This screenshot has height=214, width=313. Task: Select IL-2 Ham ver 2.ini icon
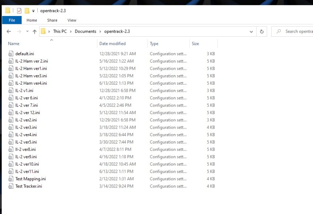tap(11, 61)
